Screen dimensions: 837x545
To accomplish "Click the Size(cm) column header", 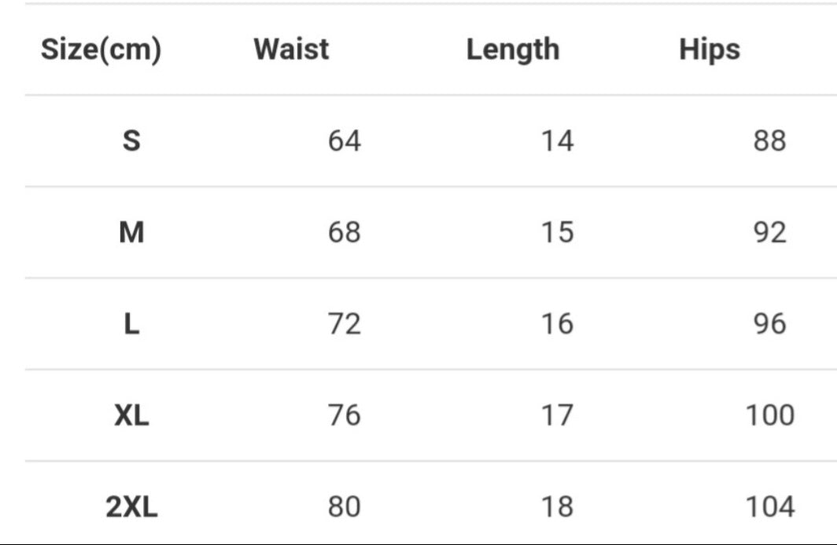I will point(101,50).
